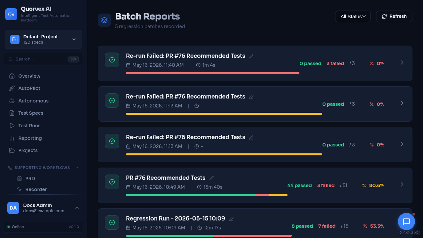Click '15m 40s' duration text
423x238 pixels.
point(213,187)
